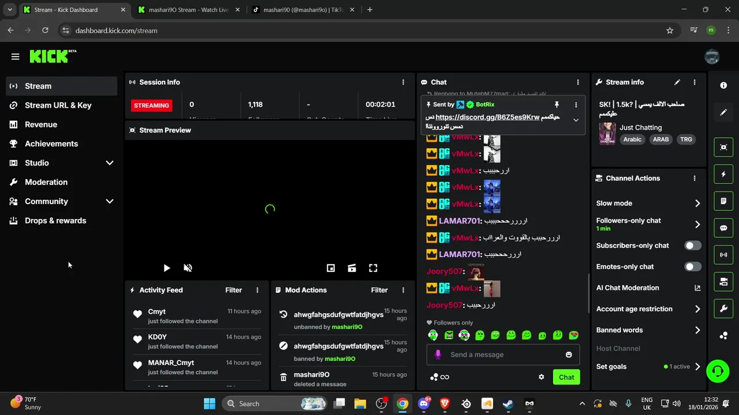Edit stream info pencil in panel header
The image size is (739, 415).
coord(677,82)
